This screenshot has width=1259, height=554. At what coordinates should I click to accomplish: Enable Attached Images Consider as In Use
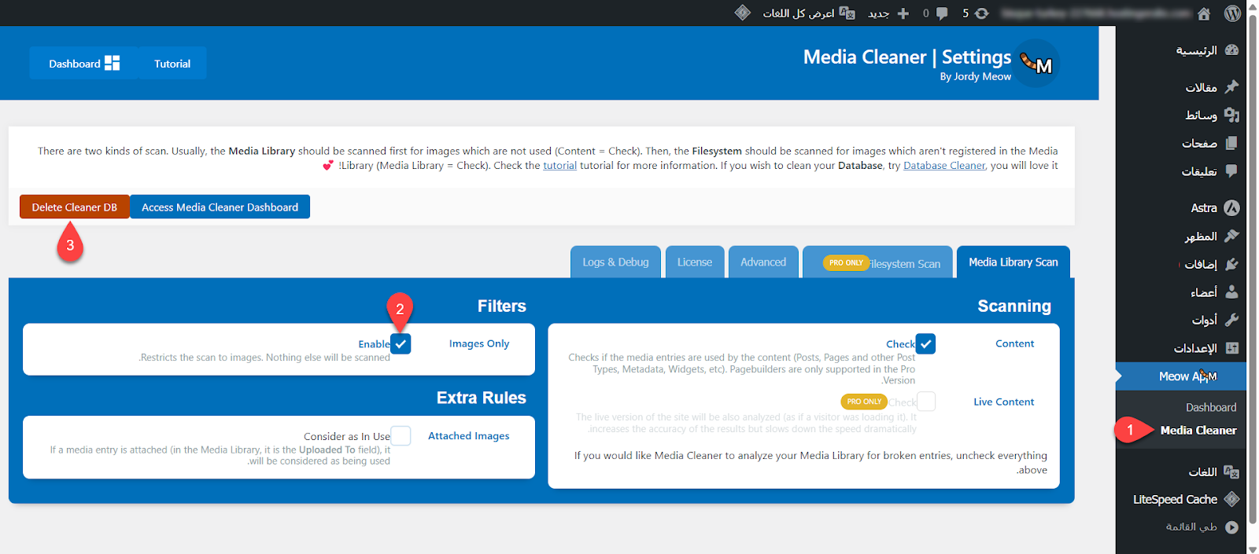point(401,436)
